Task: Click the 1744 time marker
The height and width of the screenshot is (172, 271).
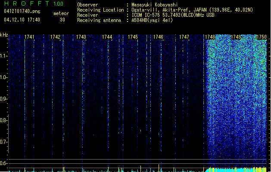Action: click(x=107, y=37)
